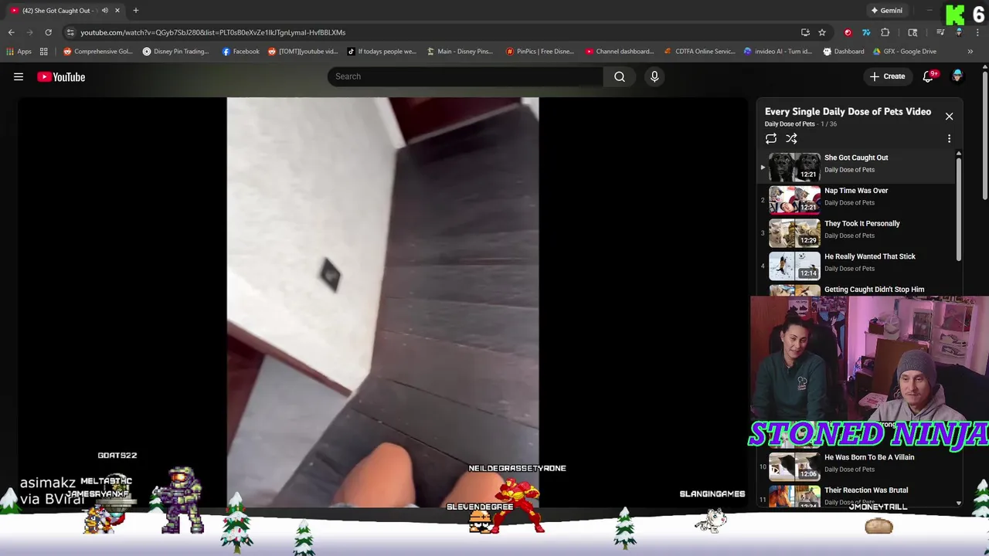The width and height of the screenshot is (989, 556).
Task: Open the Gemini button in the tab bar
Action: (887, 11)
